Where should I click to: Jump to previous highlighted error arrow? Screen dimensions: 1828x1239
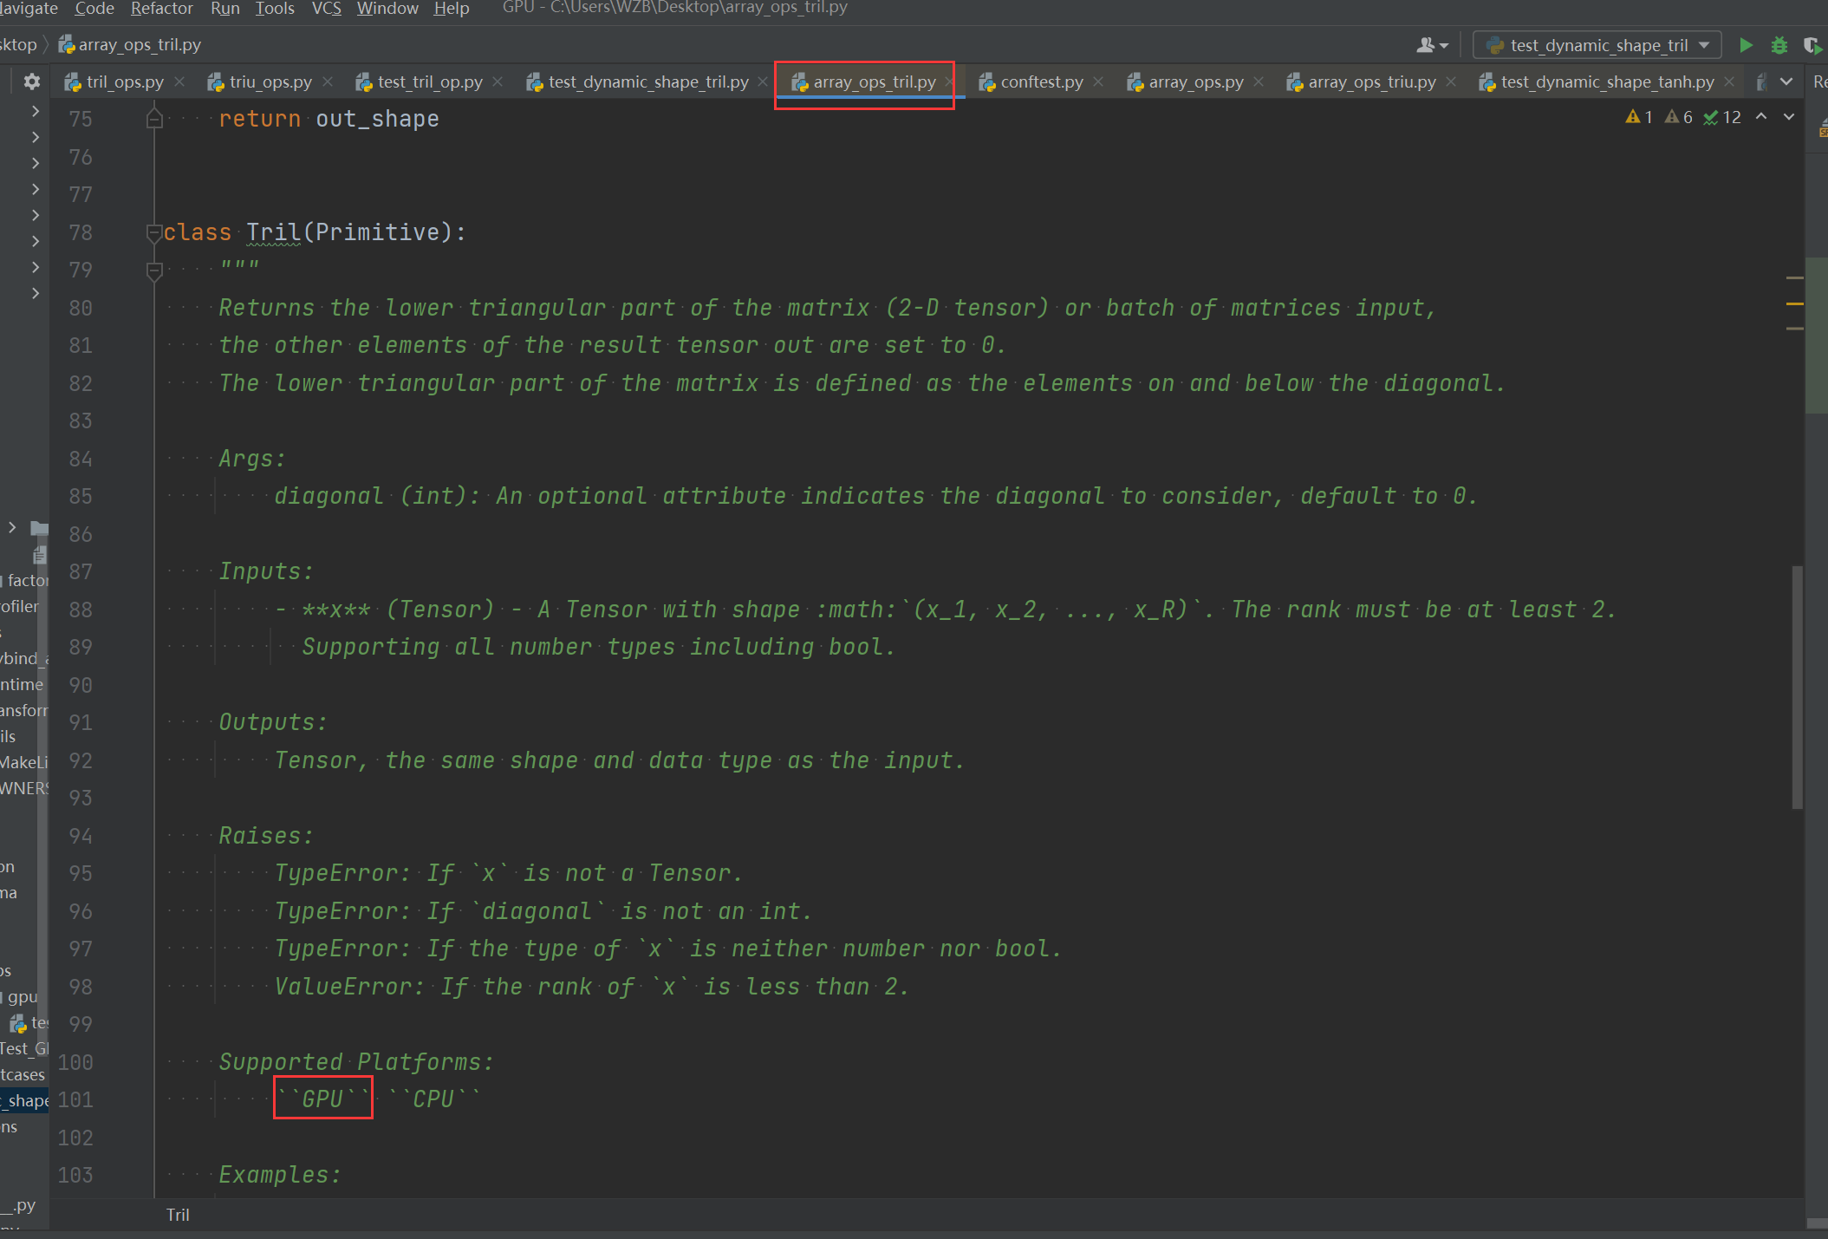1761,117
